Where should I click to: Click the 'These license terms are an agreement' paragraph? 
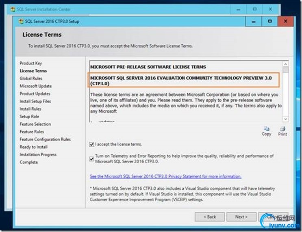tap(186, 103)
